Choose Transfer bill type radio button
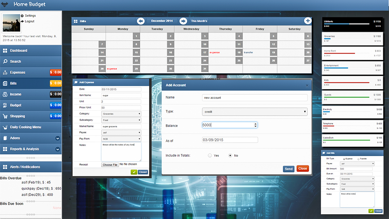Viewport: 389px width, 219px height. coord(358,159)
